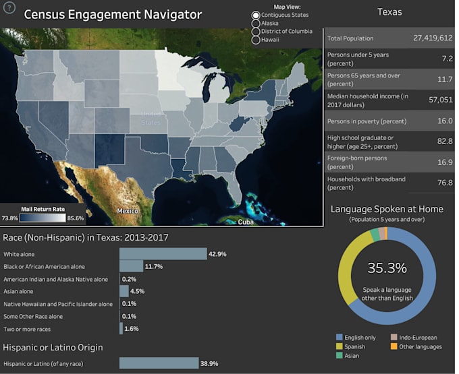This screenshot has width=459, height=374.
Task: Click the 35.3% donut center text
Action: 387,268
